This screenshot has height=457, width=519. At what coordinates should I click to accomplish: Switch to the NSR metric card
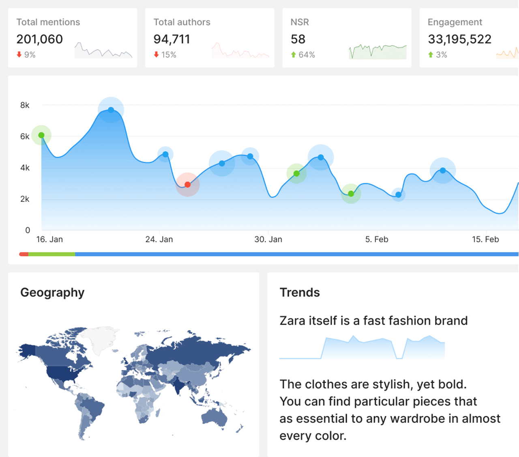tap(347, 38)
